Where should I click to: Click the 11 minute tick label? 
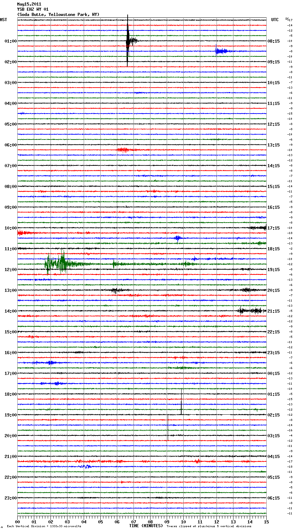tap(200, 522)
